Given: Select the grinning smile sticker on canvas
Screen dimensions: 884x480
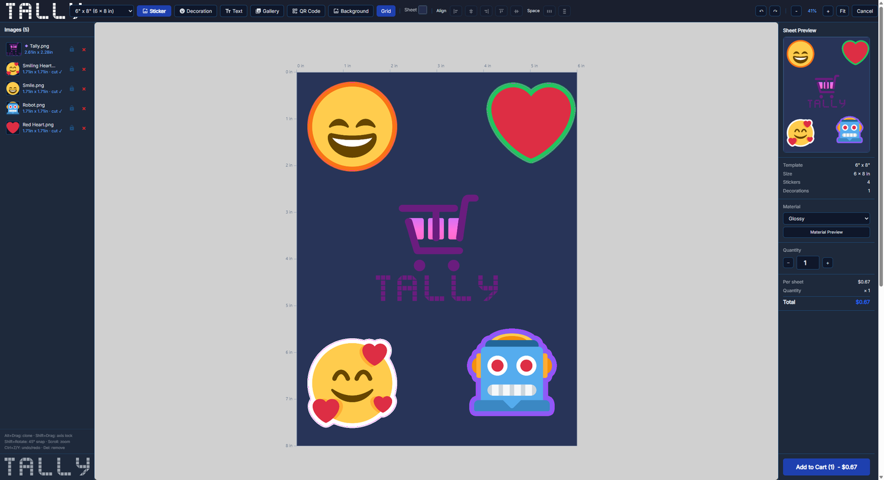Looking at the screenshot, I should pos(352,127).
